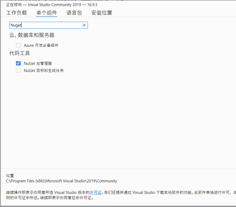Stay on the 单个组件 tab

tap(47, 12)
